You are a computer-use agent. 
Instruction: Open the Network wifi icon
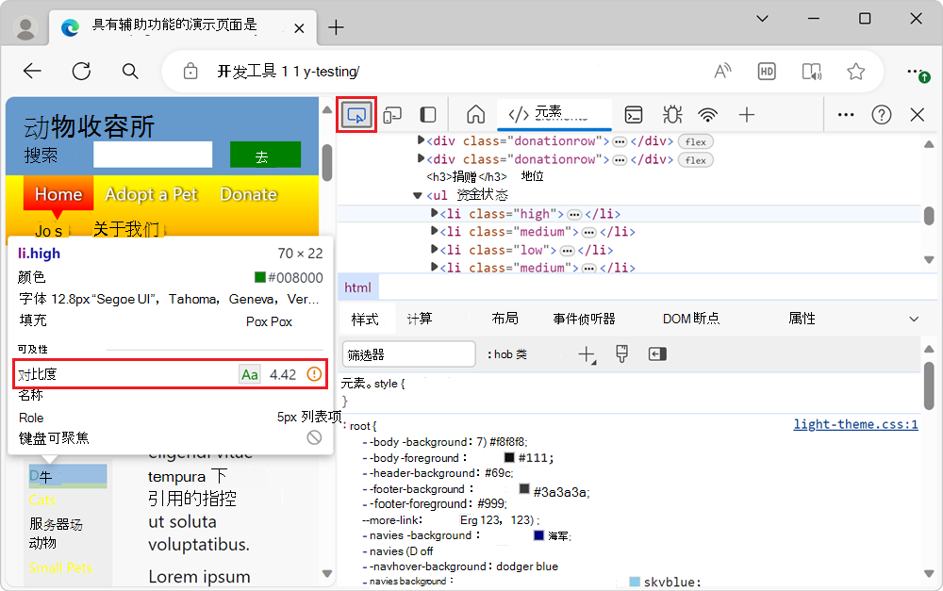click(708, 114)
